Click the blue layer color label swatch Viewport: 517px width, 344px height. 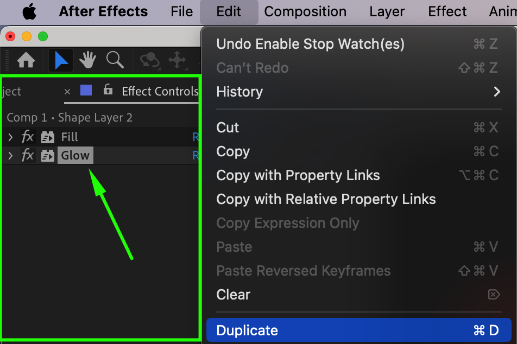86,90
